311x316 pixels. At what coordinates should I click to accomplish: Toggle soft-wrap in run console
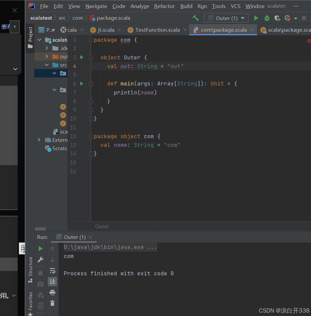[x=52, y=271]
